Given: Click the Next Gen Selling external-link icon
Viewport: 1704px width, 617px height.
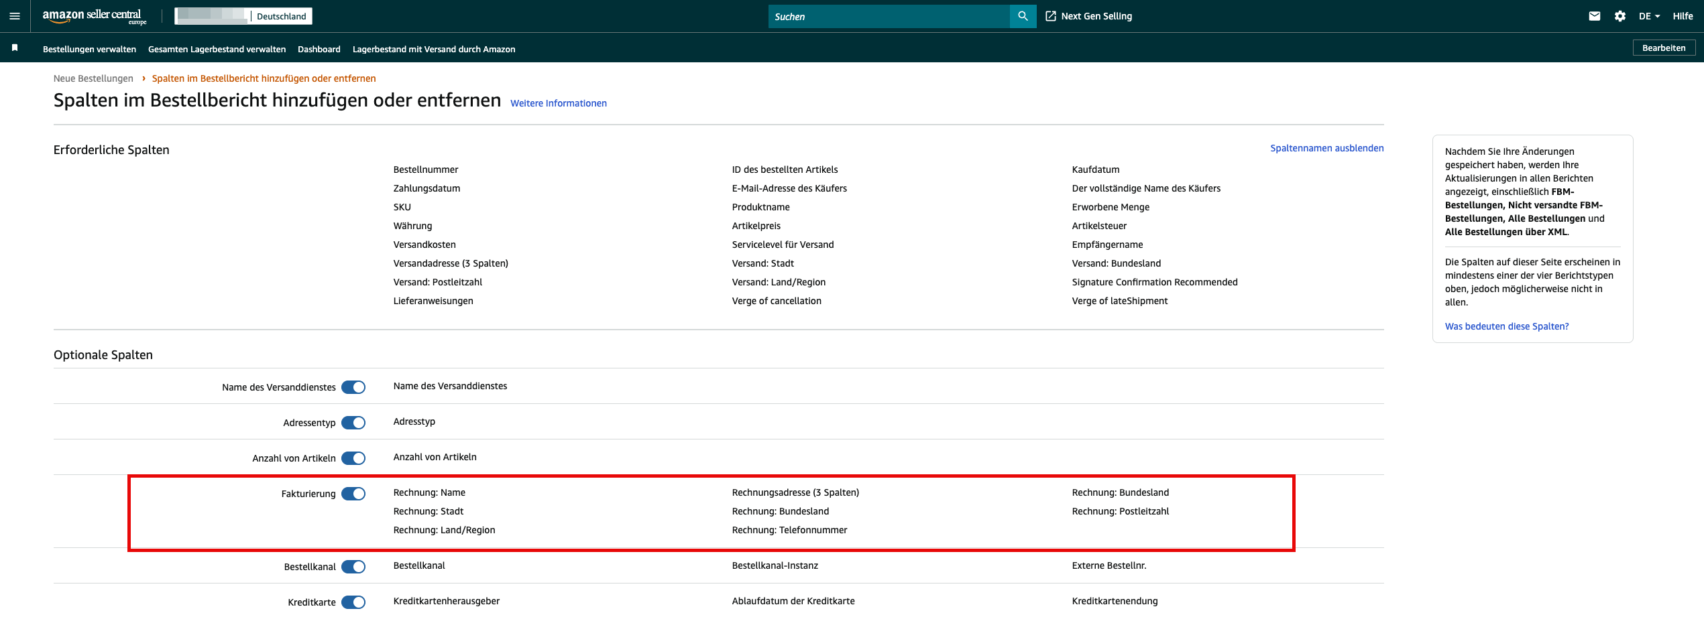Looking at the screenshot, I should (x=1051, y=16).
